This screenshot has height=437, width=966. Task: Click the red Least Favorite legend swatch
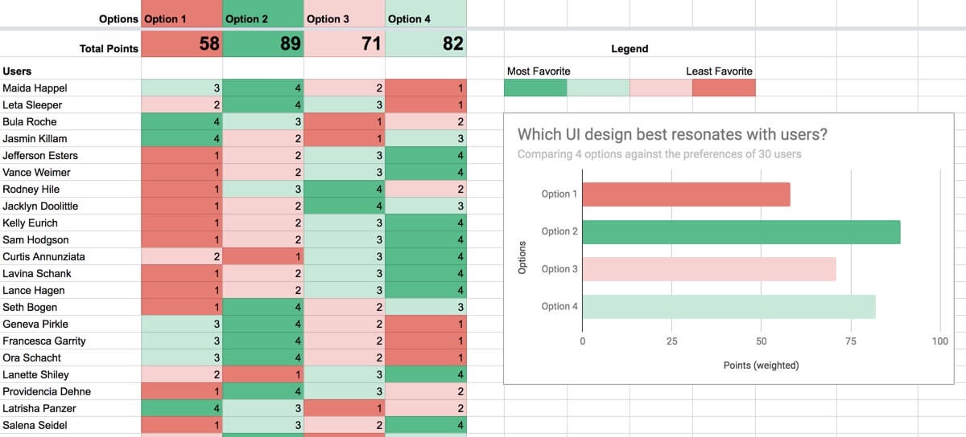[x=724, y=88]
